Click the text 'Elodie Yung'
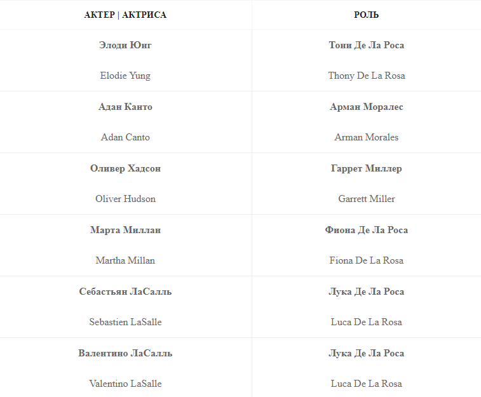 [125, 76]
